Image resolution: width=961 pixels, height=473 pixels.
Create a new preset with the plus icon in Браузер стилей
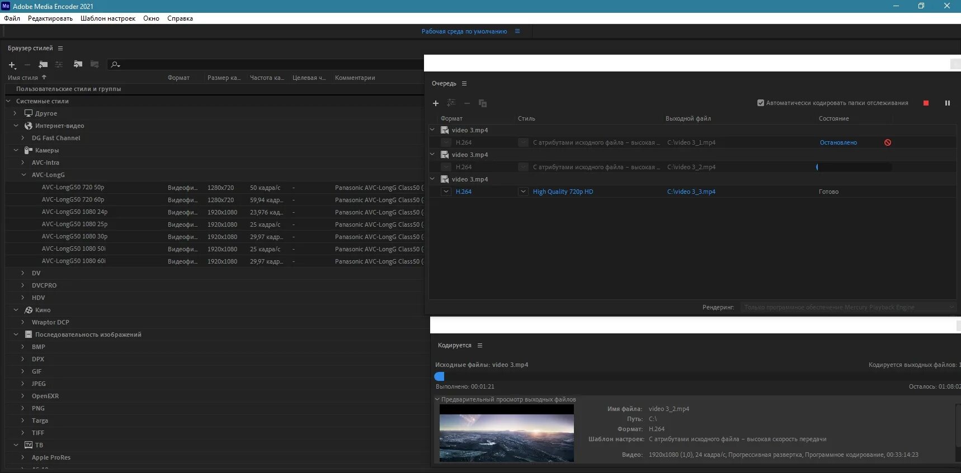tap(12, 65)
